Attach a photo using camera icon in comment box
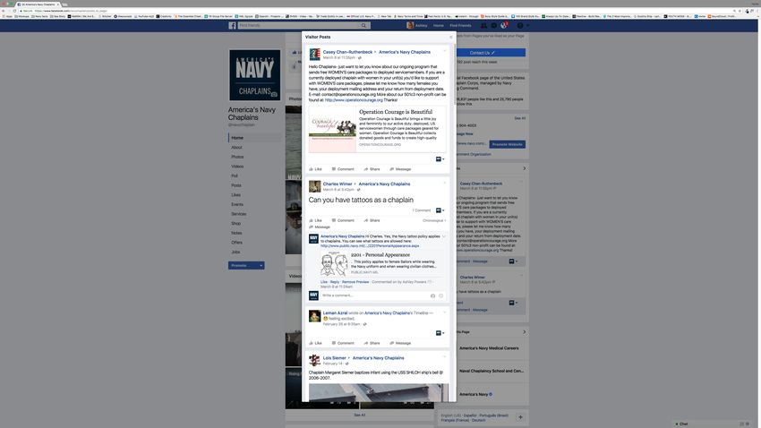 (x=432, y=295)
